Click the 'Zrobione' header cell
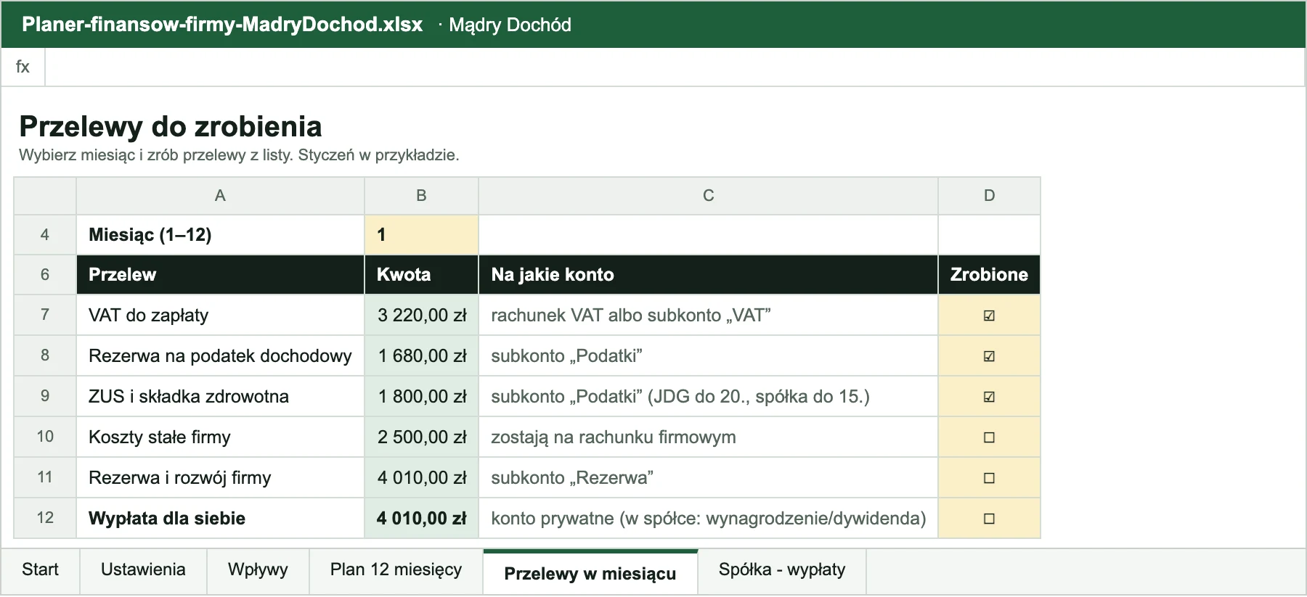The height and width of the screenshot is (597, 1307). 989,275
